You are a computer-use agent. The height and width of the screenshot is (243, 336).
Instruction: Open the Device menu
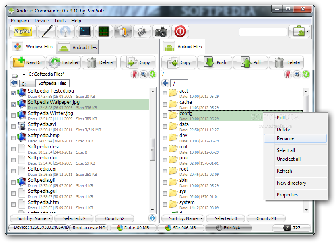[x=42, y=21]
